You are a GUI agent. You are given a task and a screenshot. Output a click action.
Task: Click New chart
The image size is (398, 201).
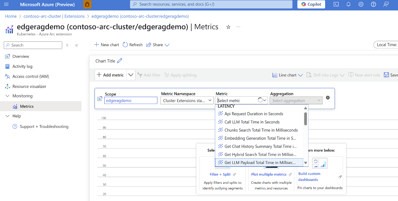click(107, 45)
